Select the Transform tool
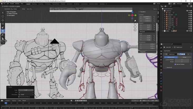Image resolution: width=193 pixels, height=109 pixels. [x=3, y=31]
